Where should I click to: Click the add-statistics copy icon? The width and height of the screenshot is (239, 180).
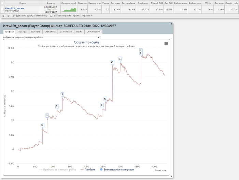click(14, 16)
